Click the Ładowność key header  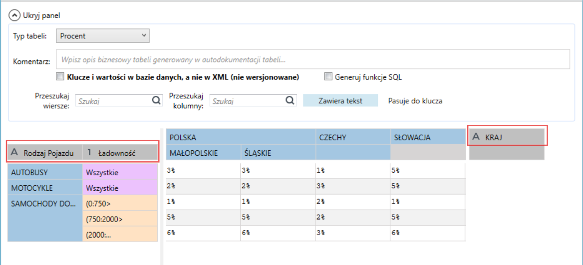click(x=120, y=153)
